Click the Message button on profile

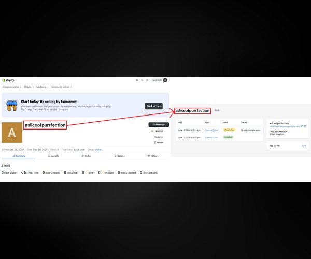(x=159, y=124)
